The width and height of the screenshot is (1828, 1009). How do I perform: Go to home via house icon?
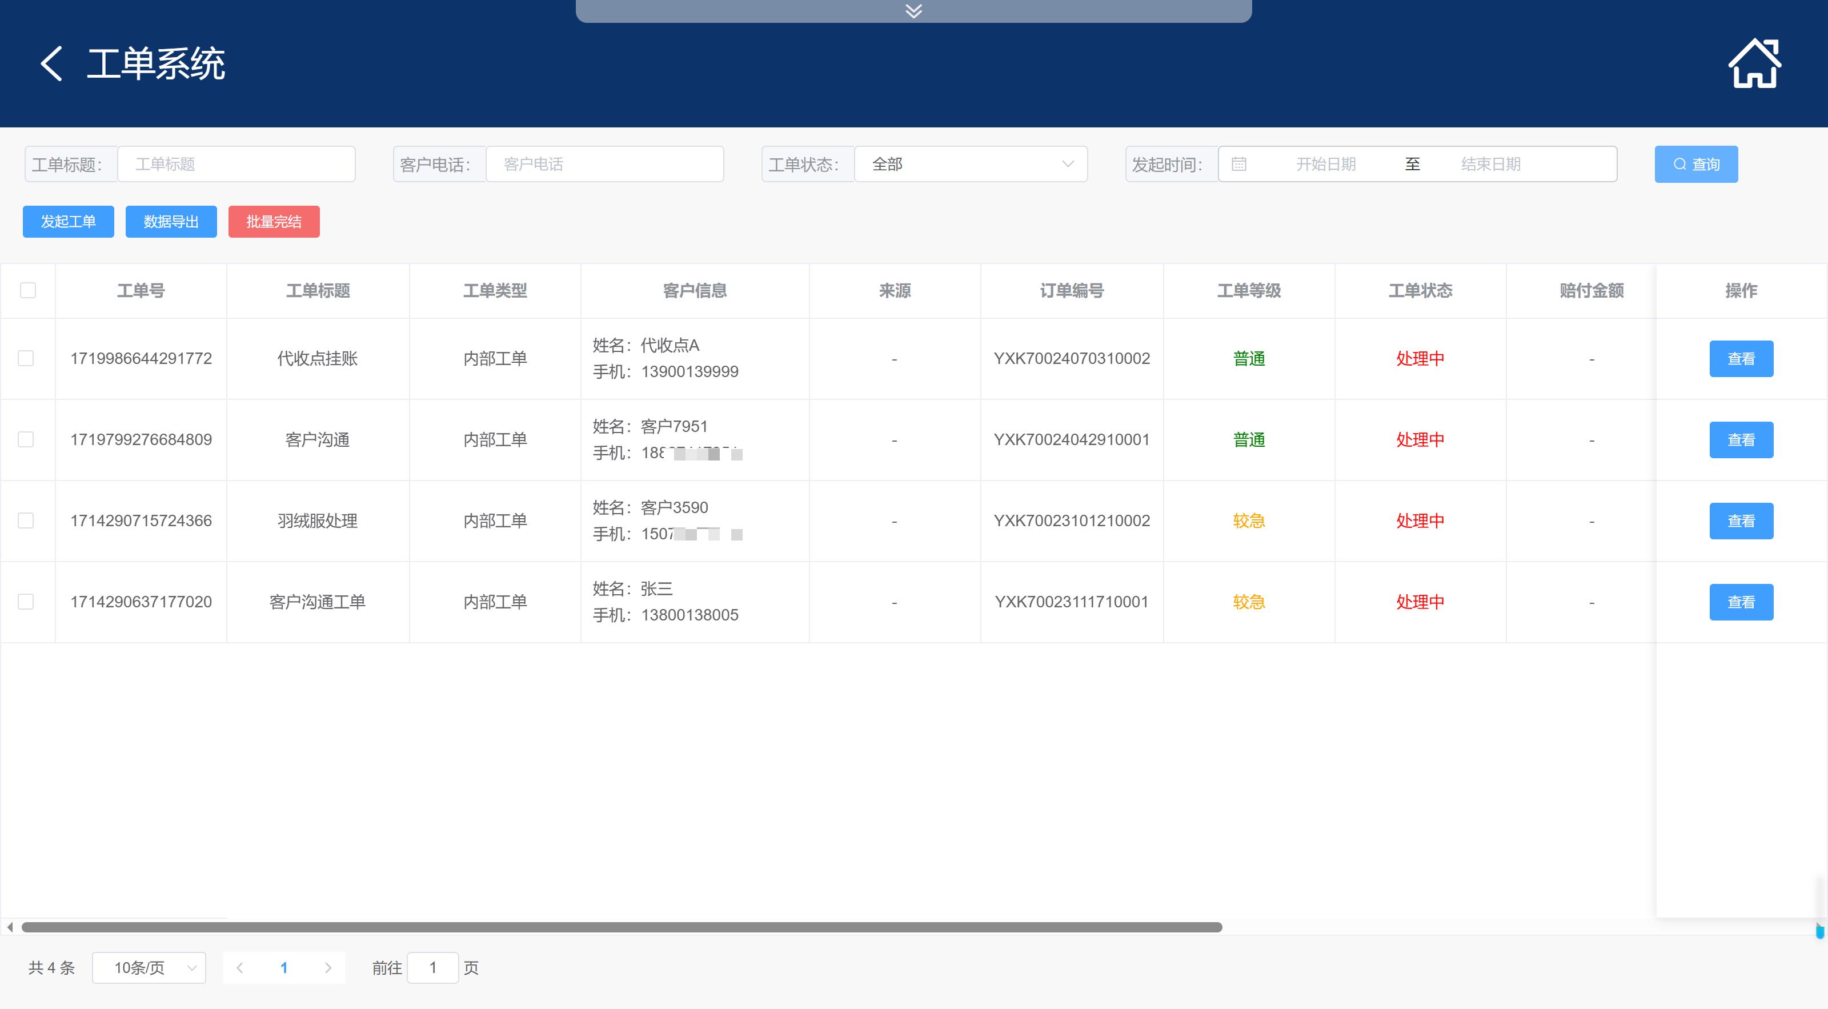point(1754,64)
